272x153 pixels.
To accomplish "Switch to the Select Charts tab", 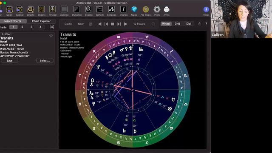I will (12, 21).
